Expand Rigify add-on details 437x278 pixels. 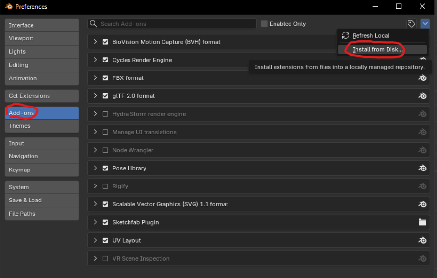click(x=95, y=186)
